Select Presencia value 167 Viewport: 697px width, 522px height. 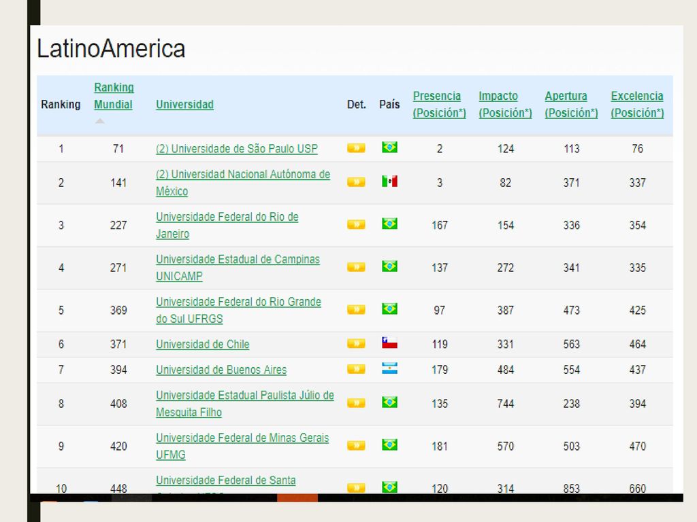tap(440, 226)
